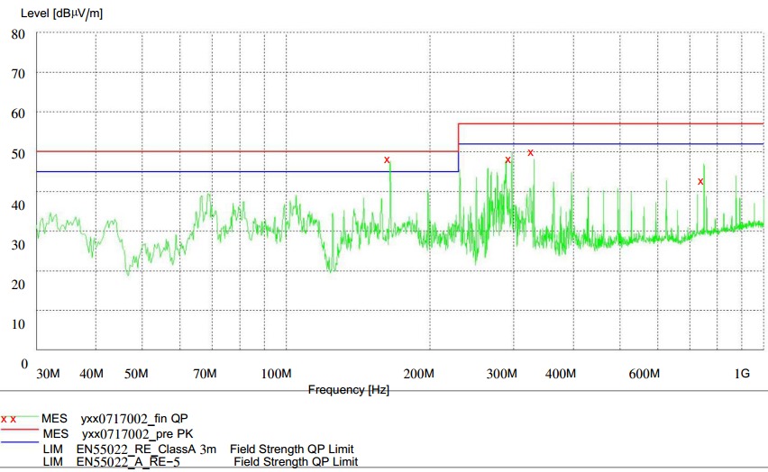Click the red xx marker symbol in legend
This screenshot has width=768, height=472.
coord(9,420)
